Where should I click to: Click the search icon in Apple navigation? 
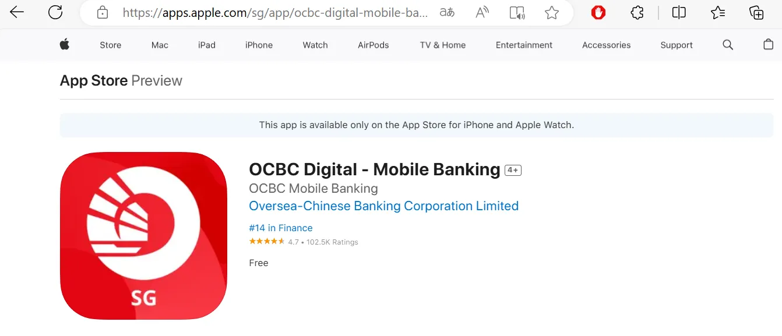click(x=727, y=45)
